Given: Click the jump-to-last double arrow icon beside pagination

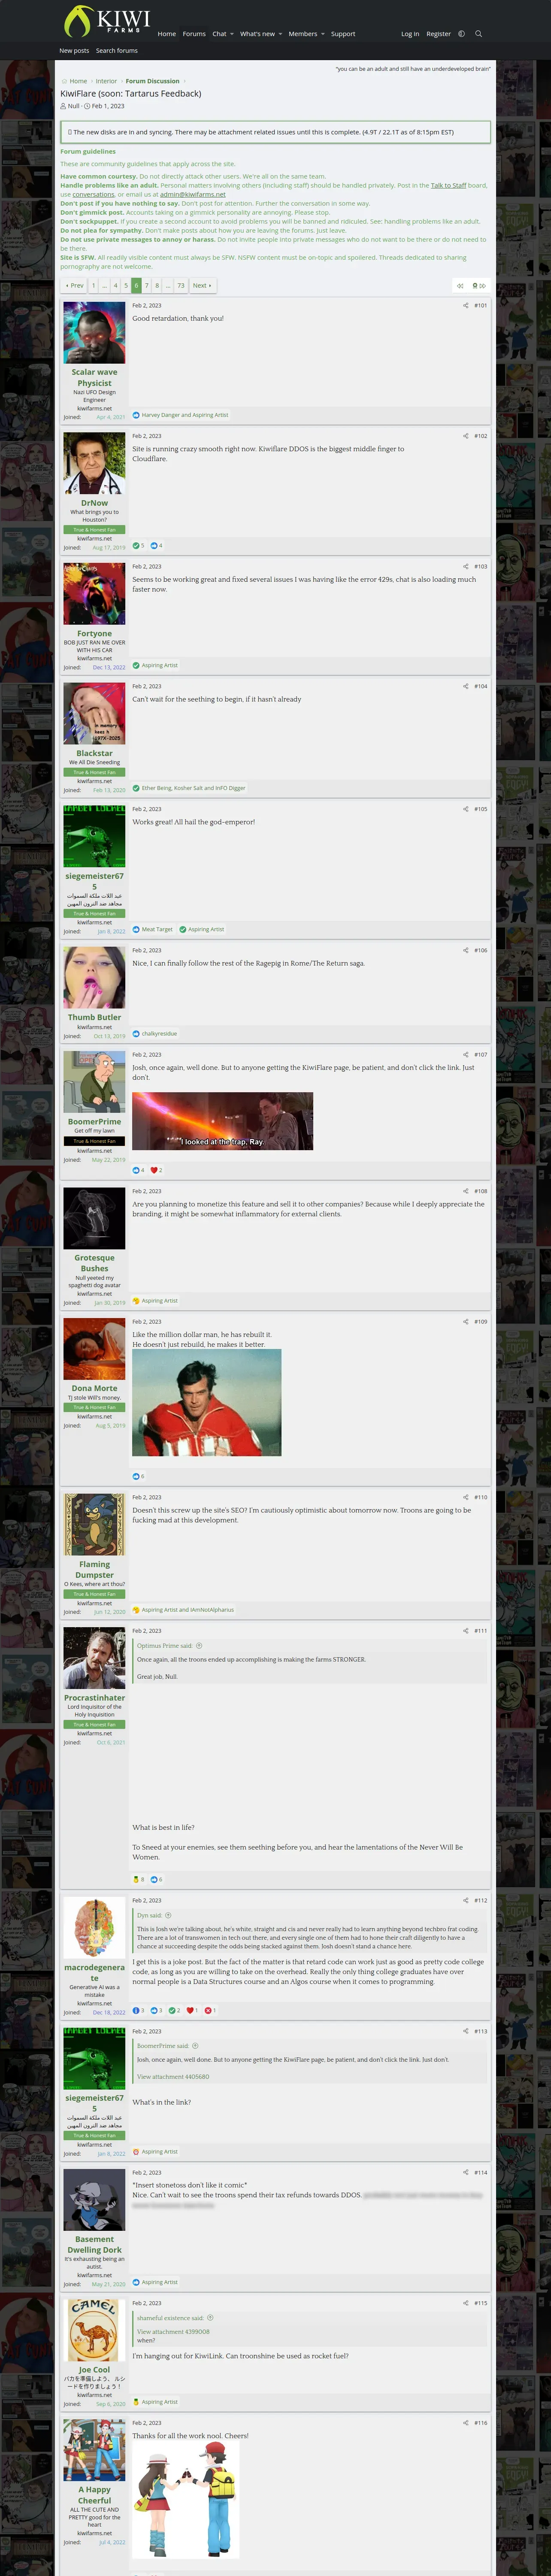Looking at the screenshot, I should (x=484, y=286).
